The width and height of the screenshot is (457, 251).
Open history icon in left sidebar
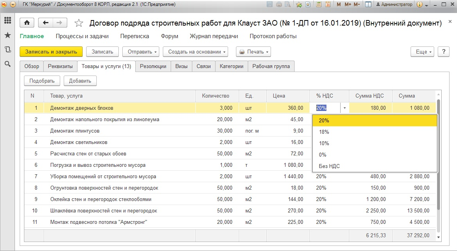[x=7, y=50]
